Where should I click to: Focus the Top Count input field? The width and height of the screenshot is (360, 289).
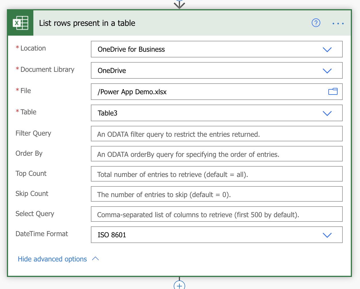(x=217, y=174)
